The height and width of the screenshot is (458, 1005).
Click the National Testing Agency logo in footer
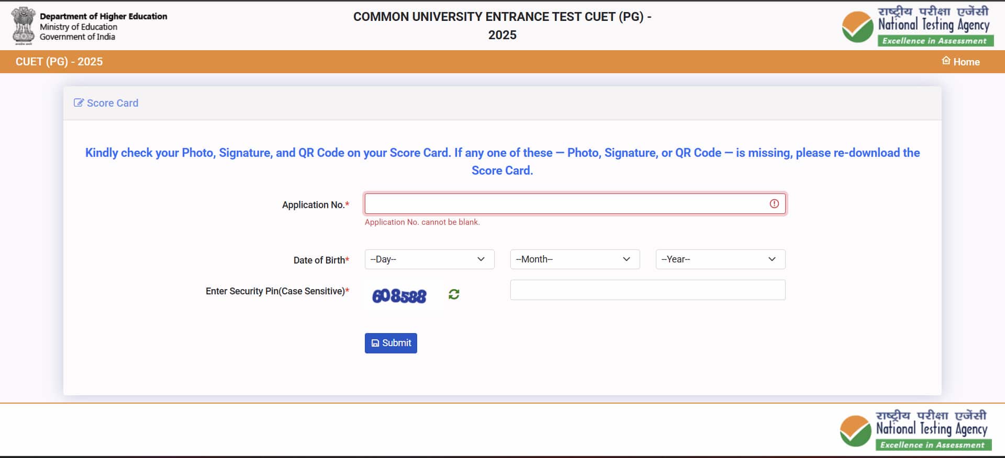tap(915, 430)
